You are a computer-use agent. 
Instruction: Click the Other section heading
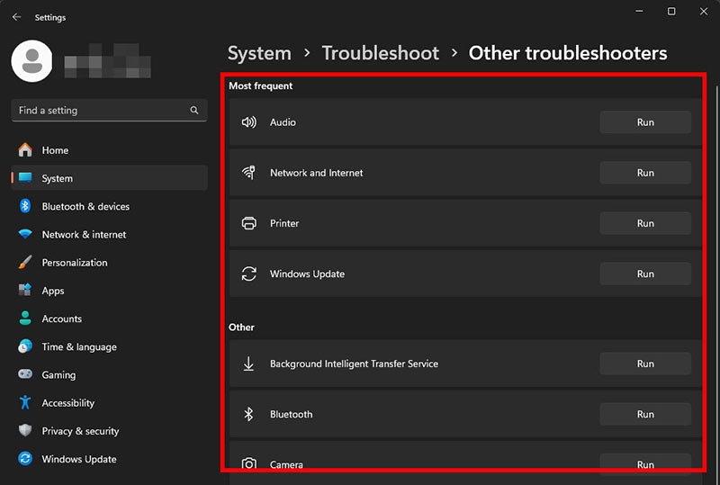[x=241, y=327]
